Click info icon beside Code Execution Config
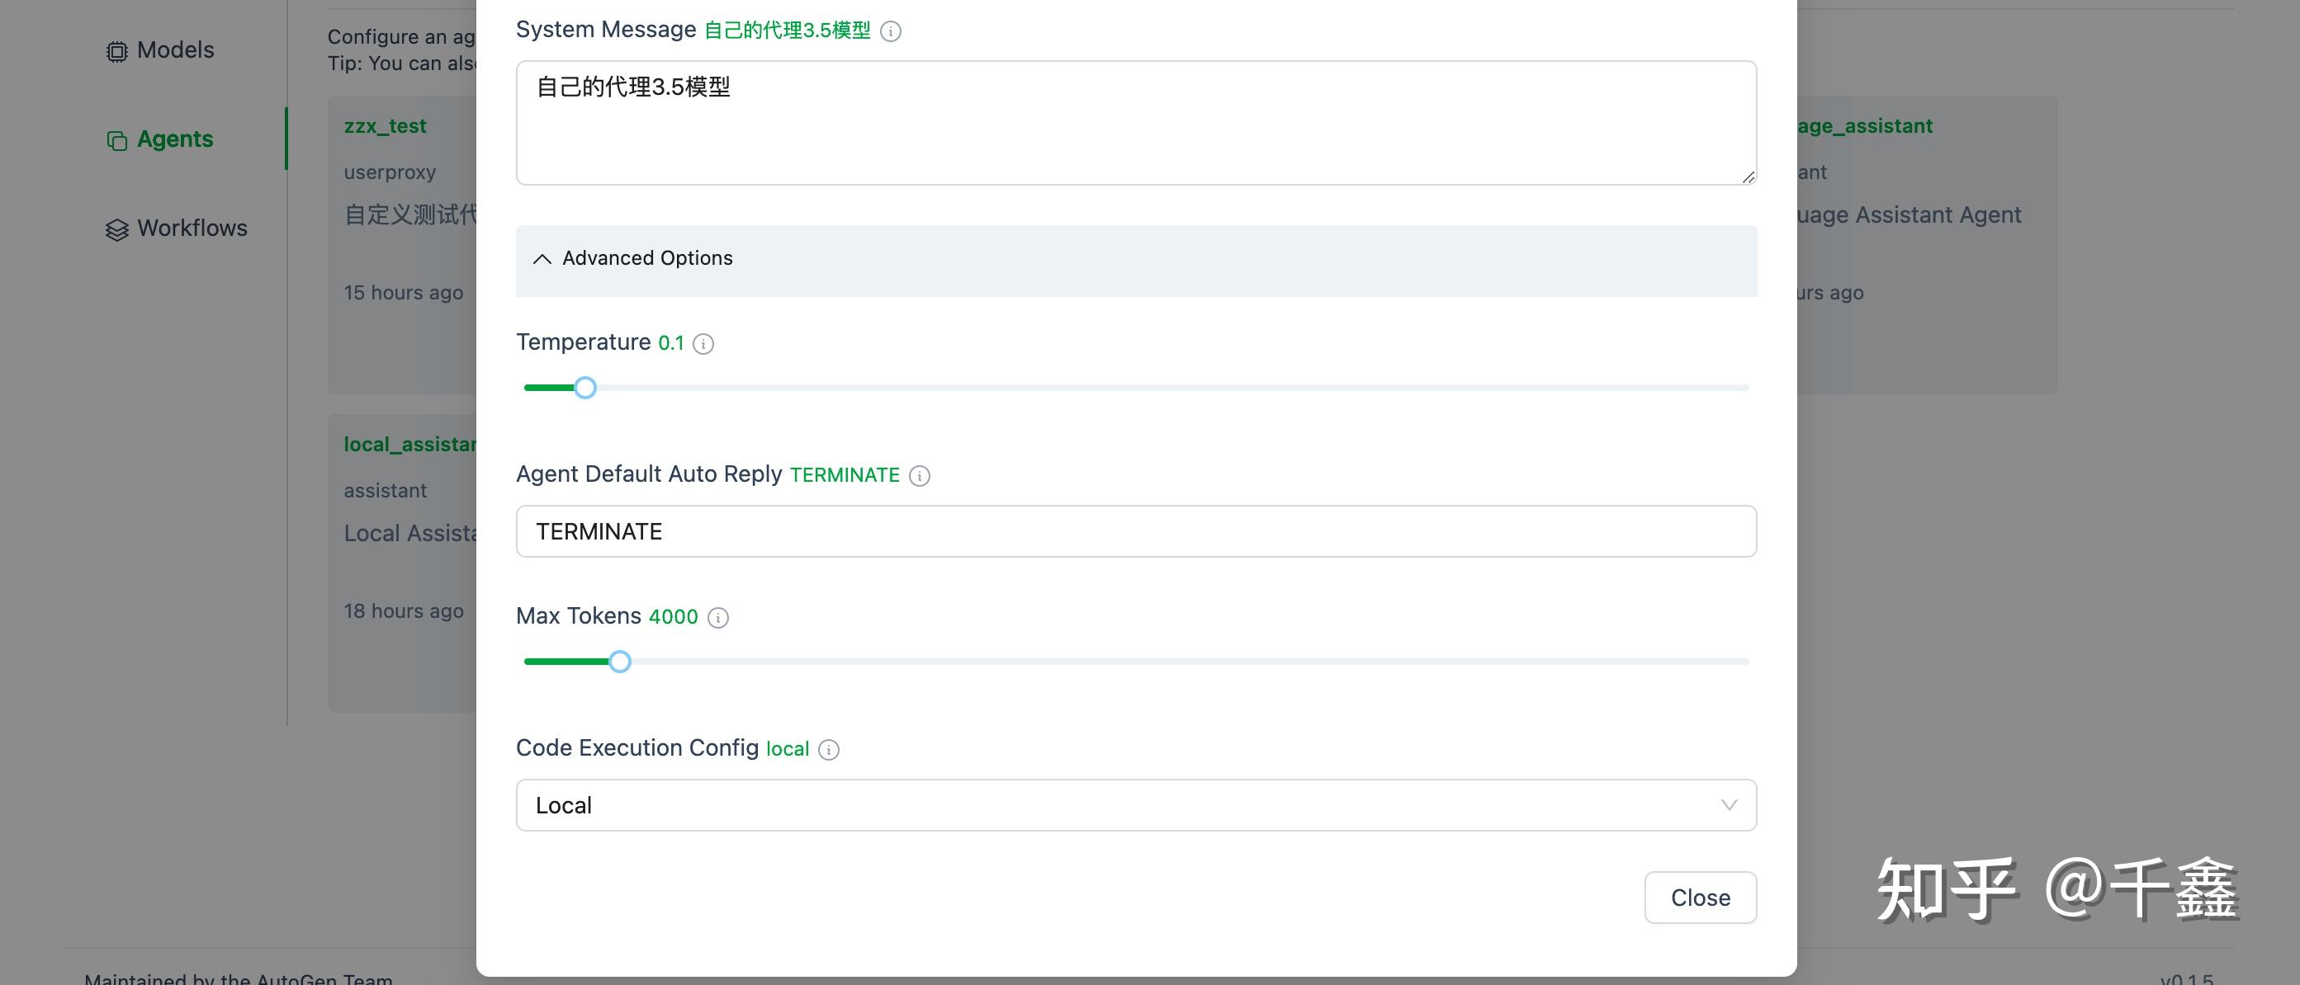The width and height of the screenshot is (2300, 985). pyautogui.click(x=829, y=751)
